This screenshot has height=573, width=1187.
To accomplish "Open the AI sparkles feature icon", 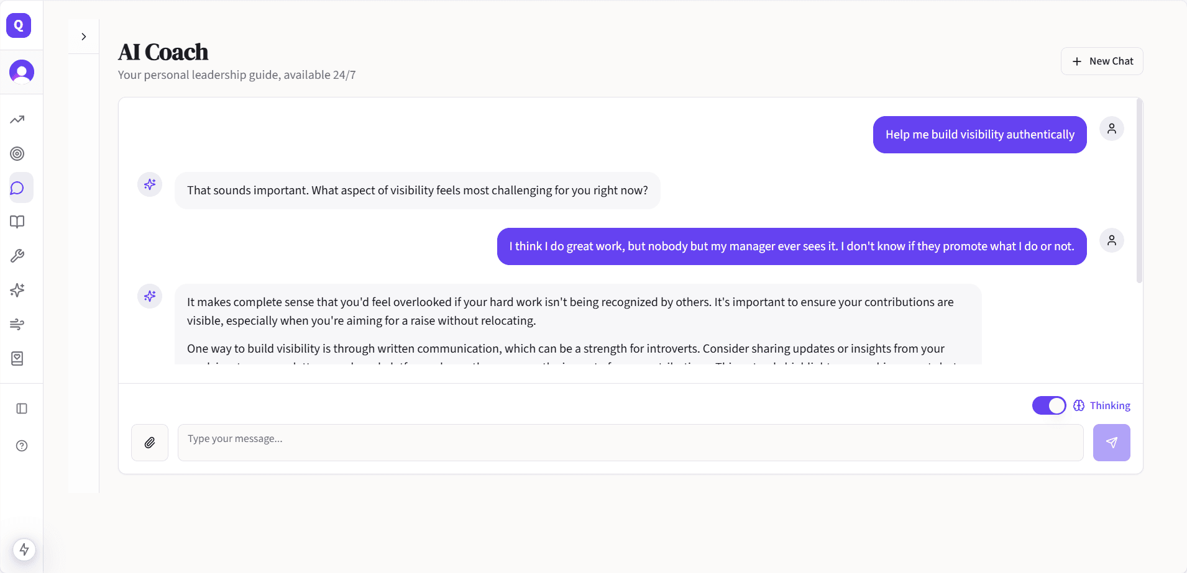I will click(x=17, y=290).
